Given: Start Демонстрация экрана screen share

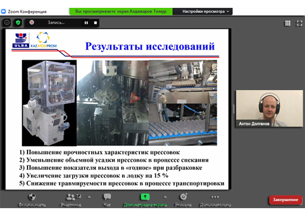Looking at the screenshot, I should point(145,200).
